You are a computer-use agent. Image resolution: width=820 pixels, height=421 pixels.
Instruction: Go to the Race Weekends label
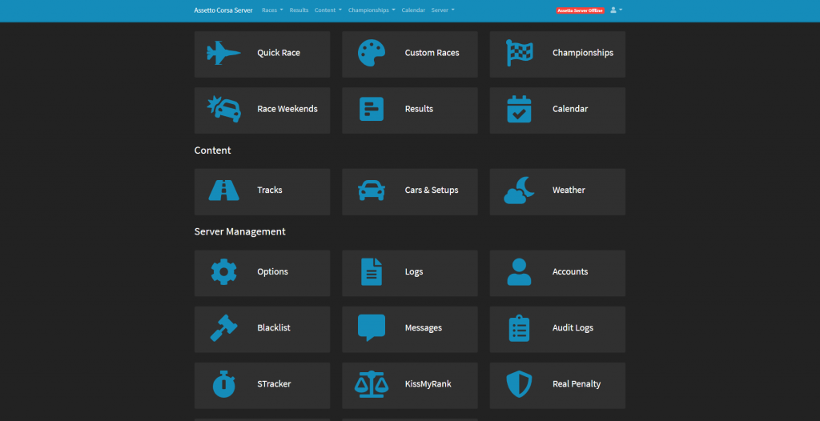[287, 109]
